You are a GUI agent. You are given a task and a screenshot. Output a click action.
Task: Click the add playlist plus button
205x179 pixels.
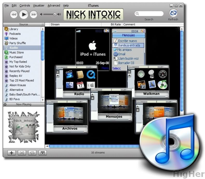point(11,153)
